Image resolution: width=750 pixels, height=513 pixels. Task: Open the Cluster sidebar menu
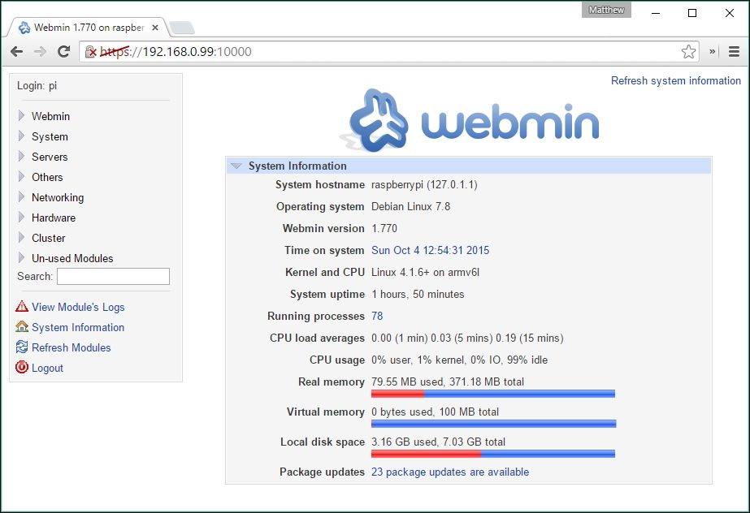[48, 238]
